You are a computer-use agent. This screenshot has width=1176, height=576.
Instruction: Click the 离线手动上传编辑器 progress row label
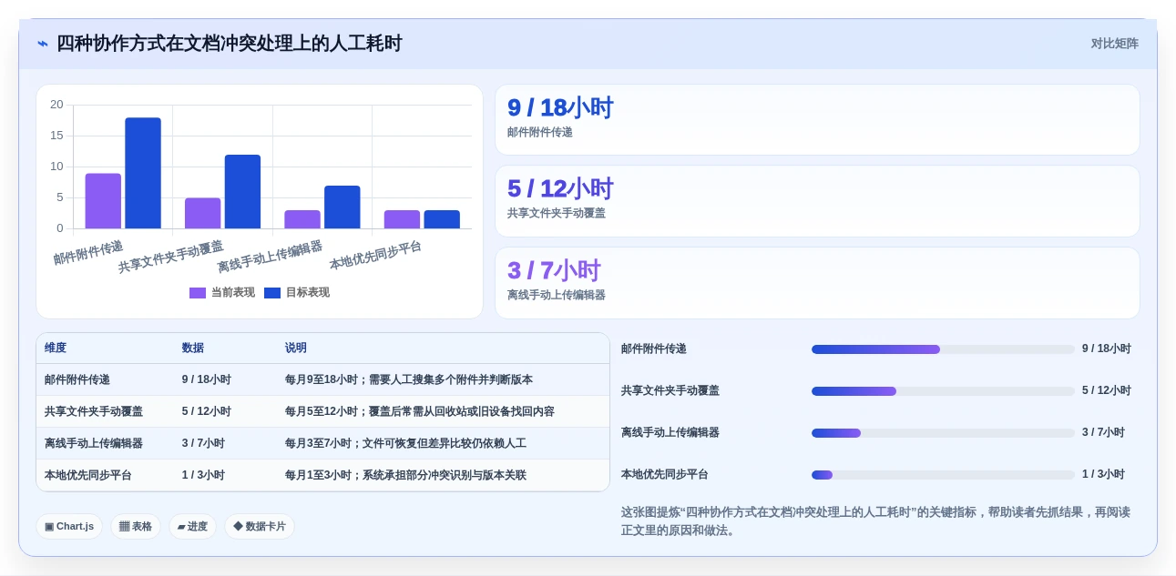point(670,433)
